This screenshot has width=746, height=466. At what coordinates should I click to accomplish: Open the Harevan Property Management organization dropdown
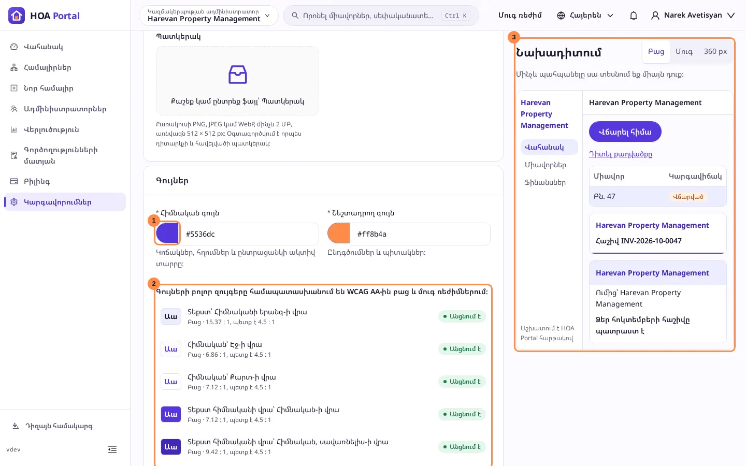click(209, 16)
